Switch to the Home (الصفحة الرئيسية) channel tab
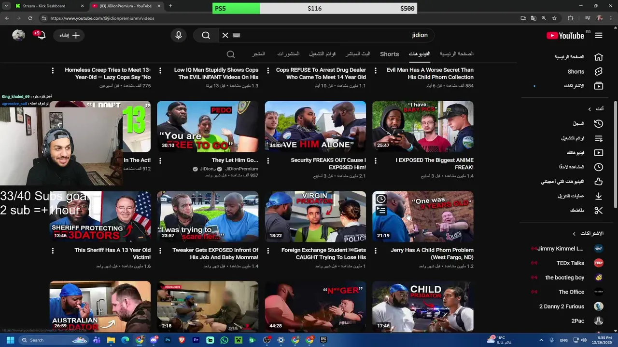The image size is (618, 347). [456, 54]
